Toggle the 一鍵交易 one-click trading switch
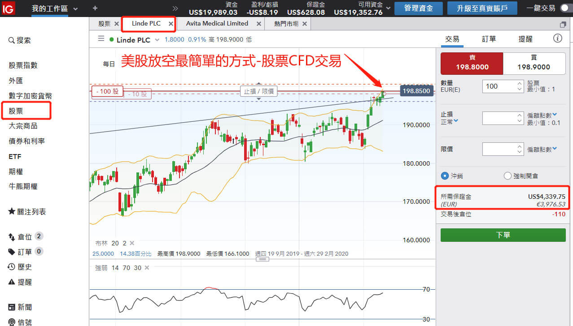 coord(564,8)
